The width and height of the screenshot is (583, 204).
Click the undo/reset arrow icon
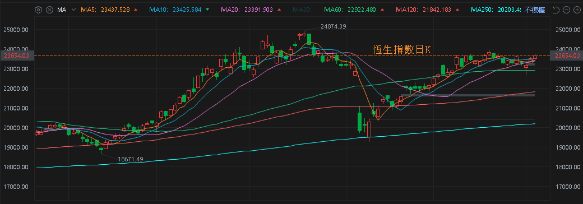556,10
